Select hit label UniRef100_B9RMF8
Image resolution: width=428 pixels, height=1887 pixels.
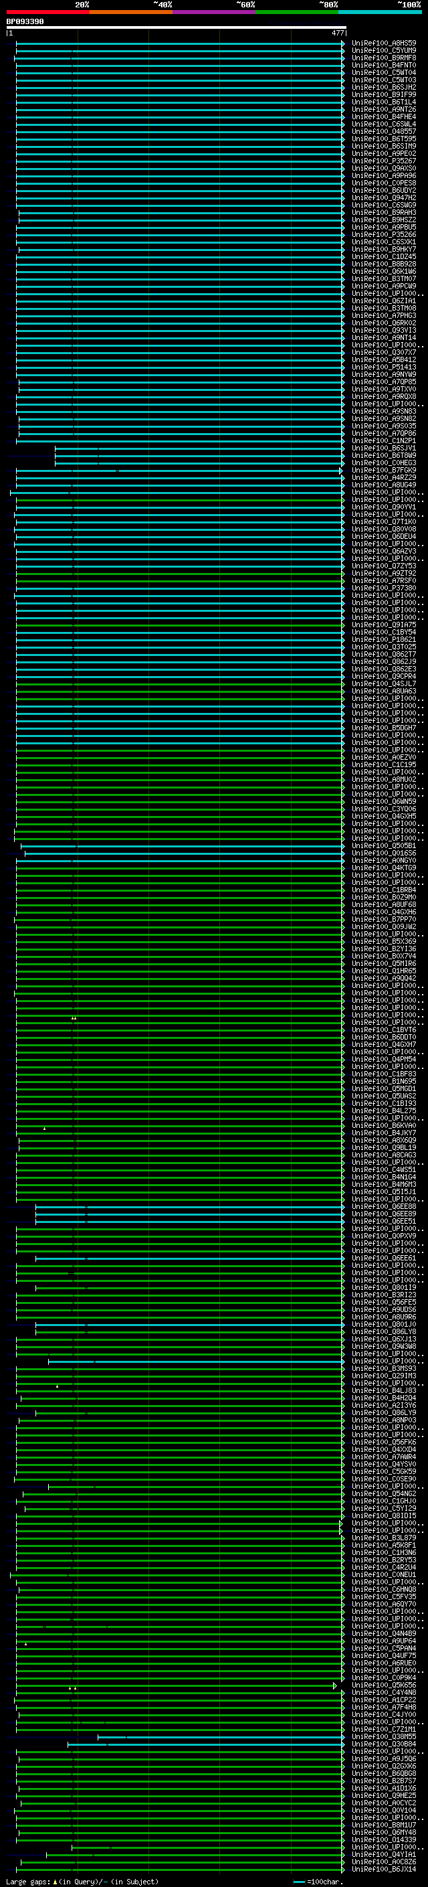click(384, 58)
